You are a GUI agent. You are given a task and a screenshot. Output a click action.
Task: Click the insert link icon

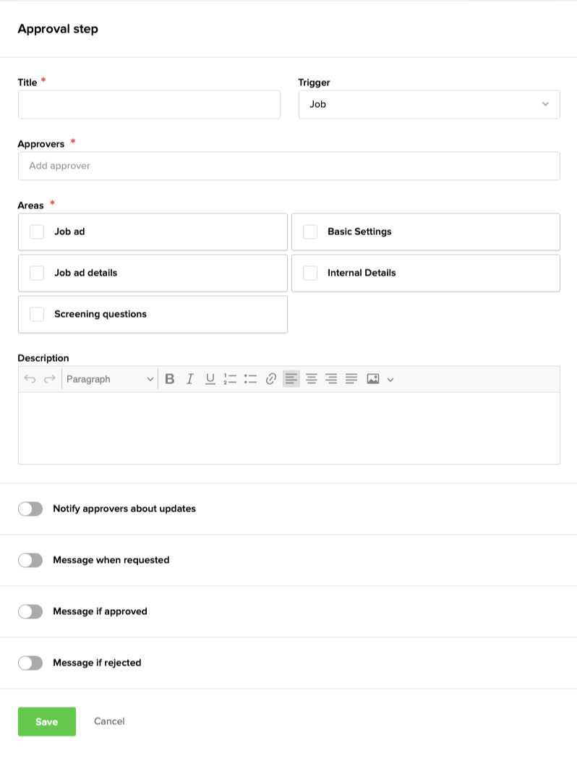click(271, 379)
